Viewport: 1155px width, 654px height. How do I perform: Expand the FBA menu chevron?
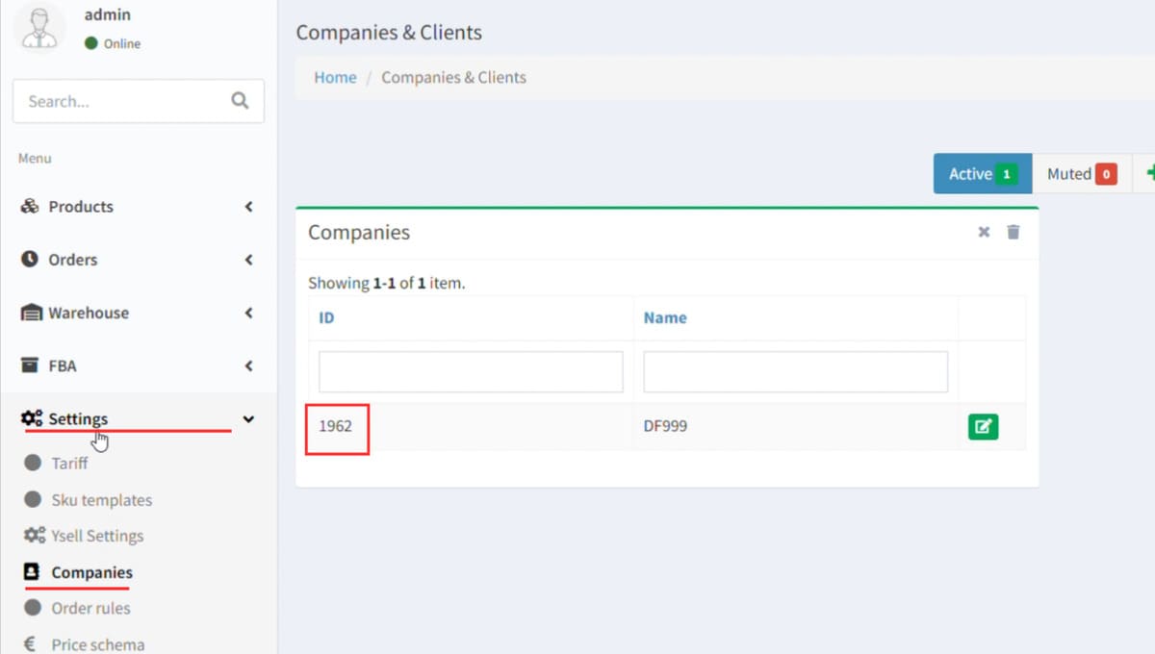(248, 365)
